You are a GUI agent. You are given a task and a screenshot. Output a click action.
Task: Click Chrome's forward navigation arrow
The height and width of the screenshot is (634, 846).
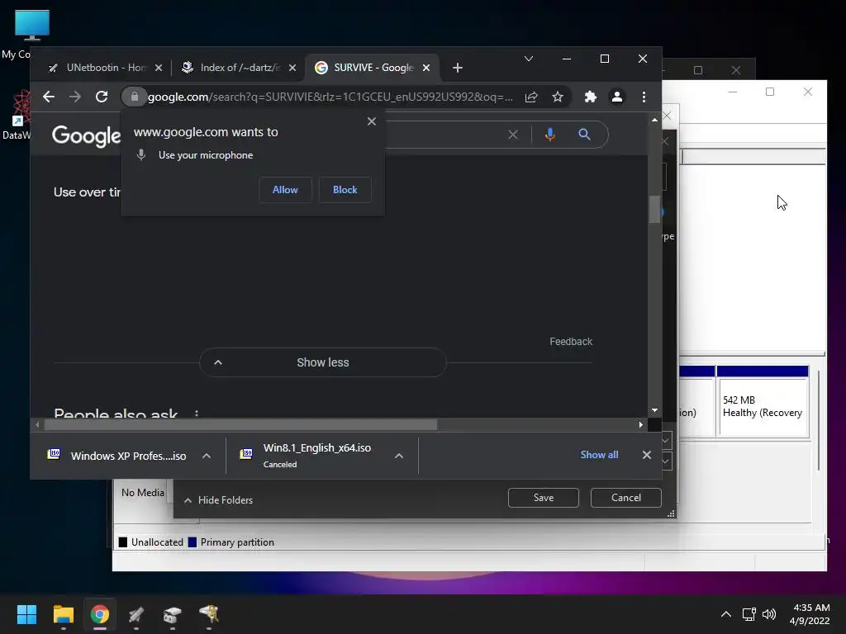click(75, 97)
